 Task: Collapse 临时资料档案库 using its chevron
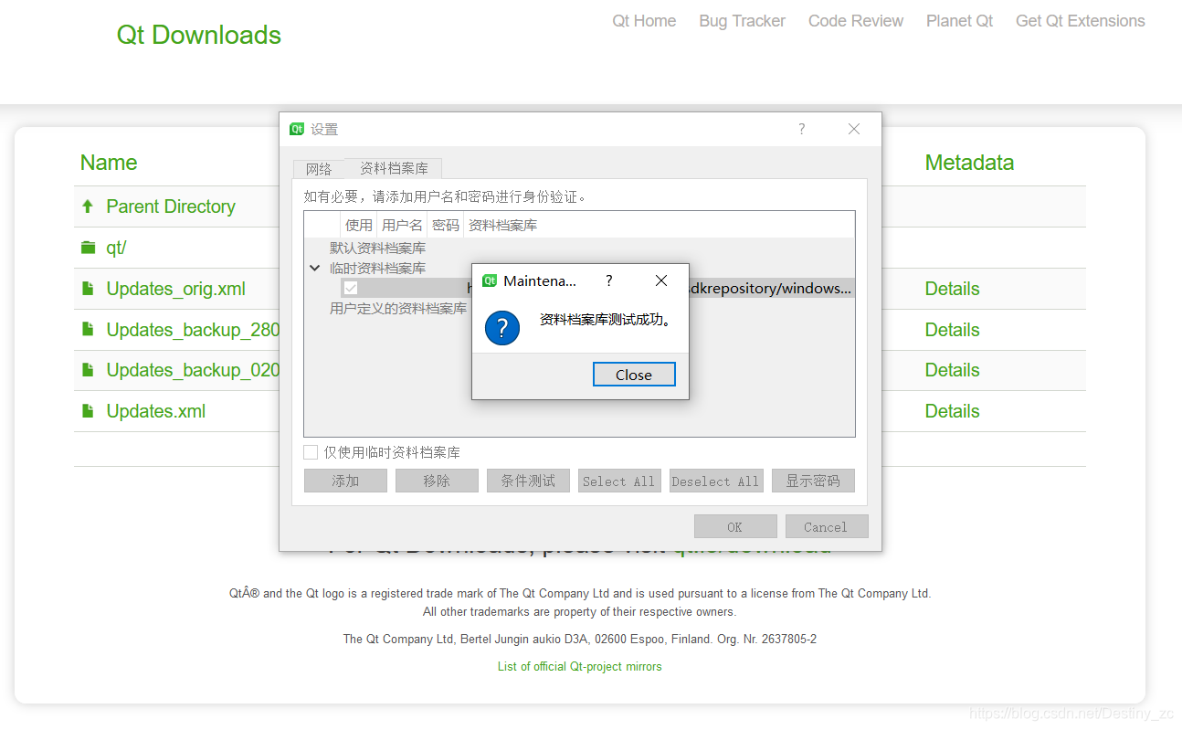point(314,268)
